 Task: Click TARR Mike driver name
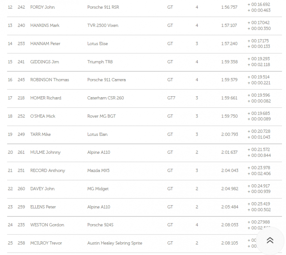40,134
